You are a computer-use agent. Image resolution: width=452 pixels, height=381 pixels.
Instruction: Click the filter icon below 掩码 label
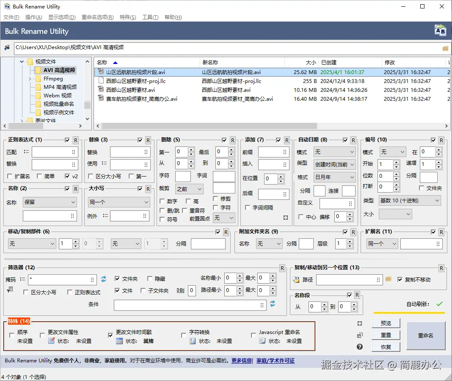pyautogui.click(x=10, y=289)
